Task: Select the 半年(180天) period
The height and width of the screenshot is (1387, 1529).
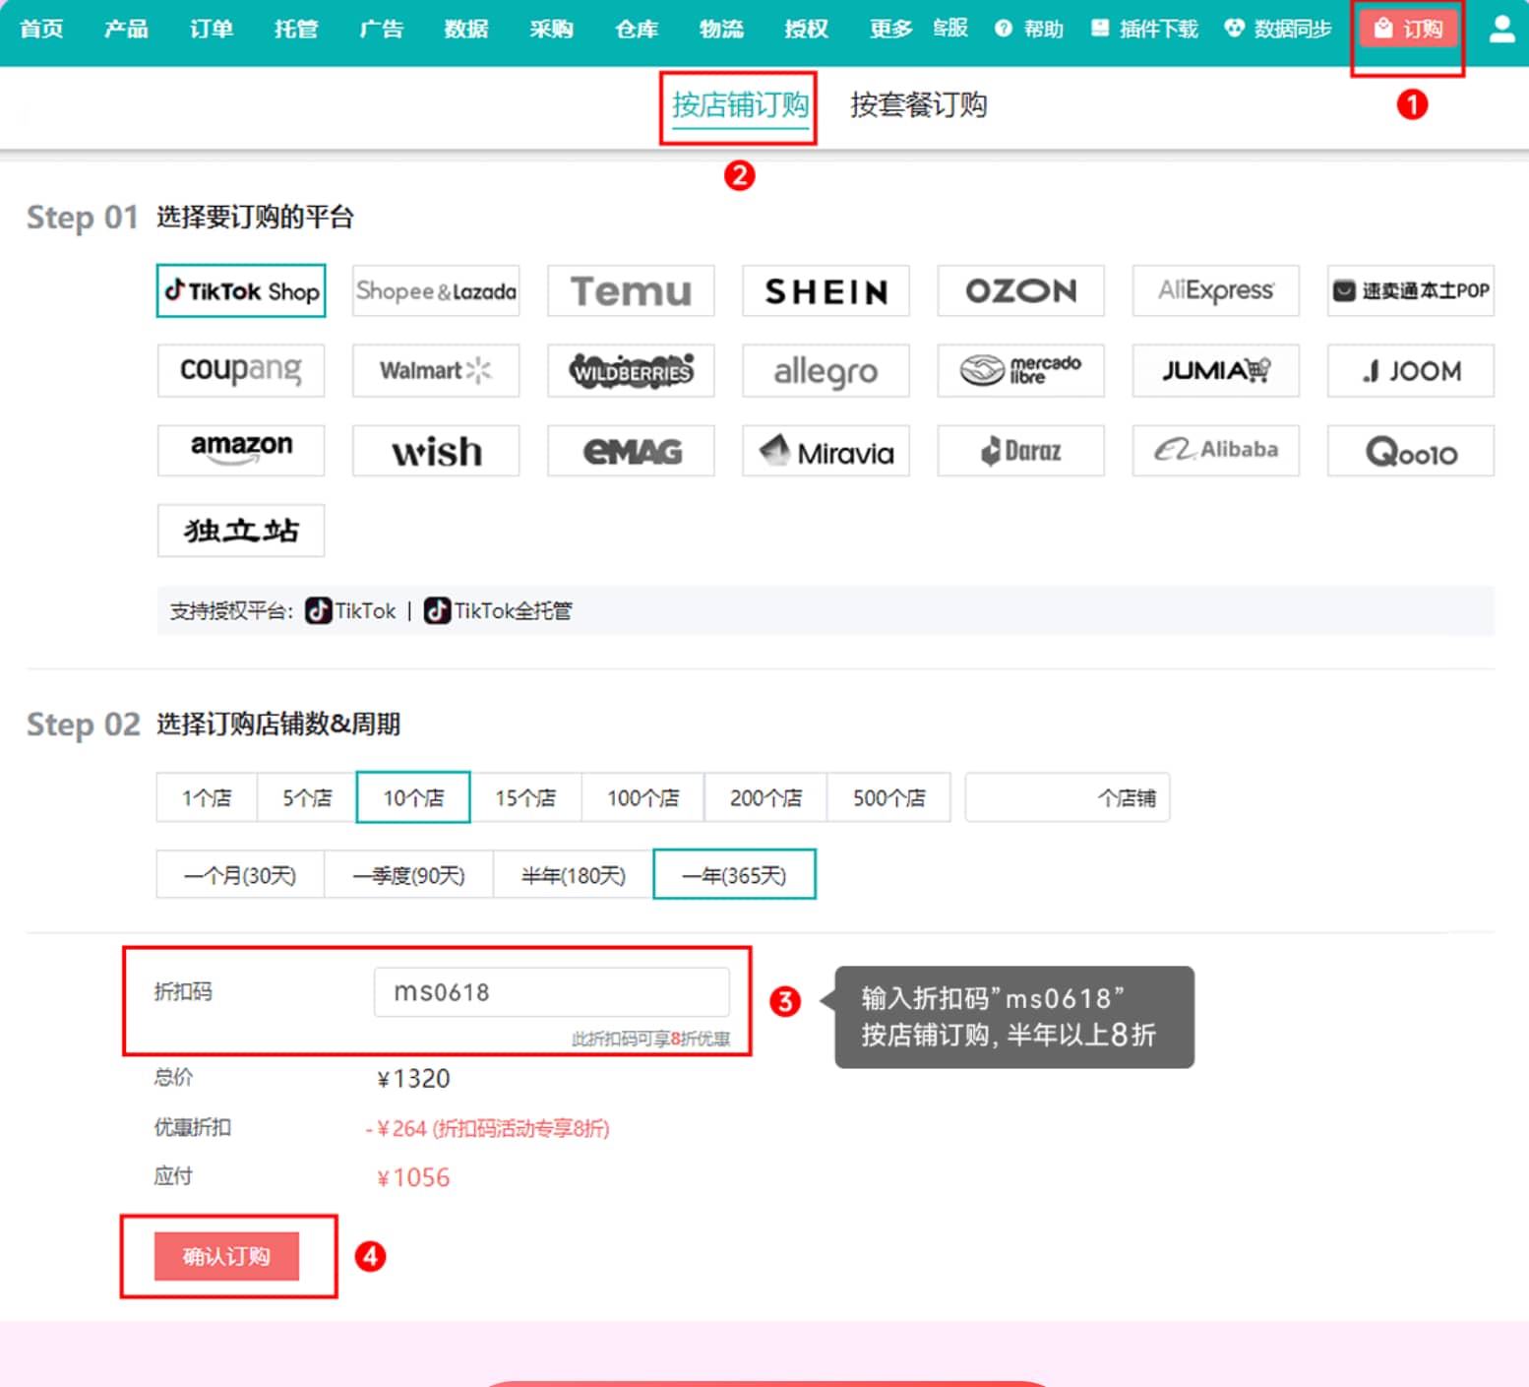Action: 573,875
